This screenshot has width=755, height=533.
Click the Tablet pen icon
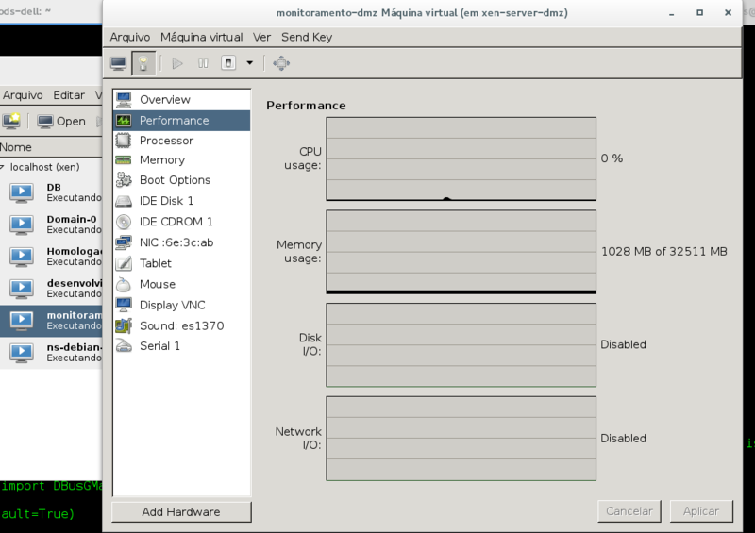(124, 263)
